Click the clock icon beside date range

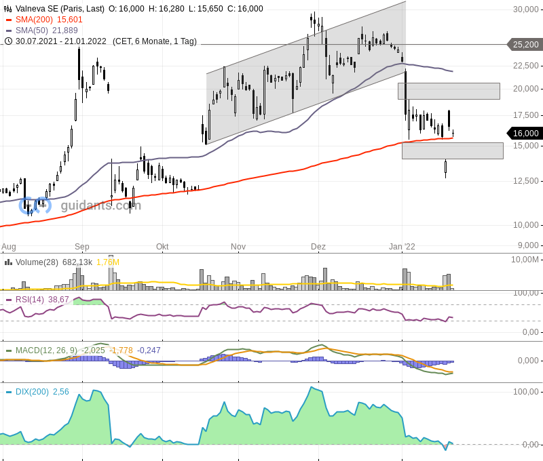tap(8, 41)
